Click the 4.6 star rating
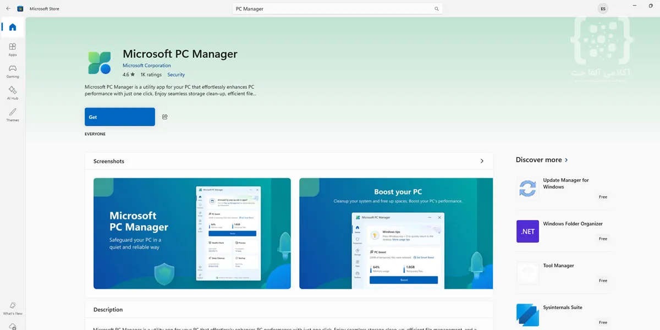Viewport: 660px width, 330px height. (129, 74)
